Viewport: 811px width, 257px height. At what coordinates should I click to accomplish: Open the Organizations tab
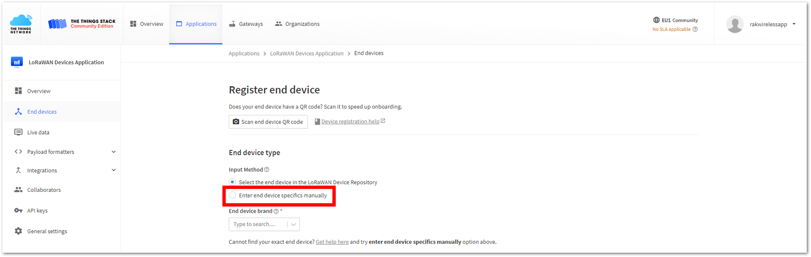tap(297, 24)
